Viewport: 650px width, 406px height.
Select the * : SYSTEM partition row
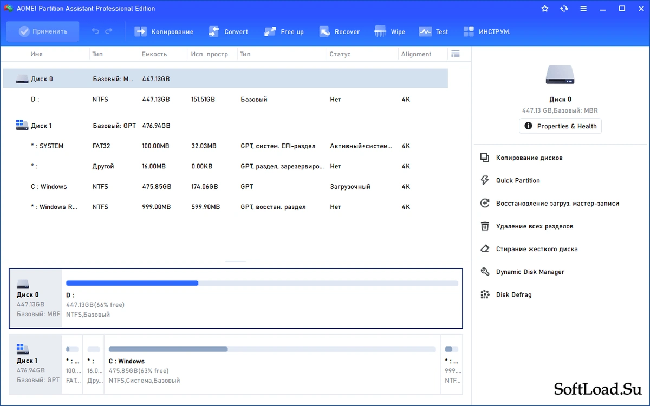coord(225,146)
